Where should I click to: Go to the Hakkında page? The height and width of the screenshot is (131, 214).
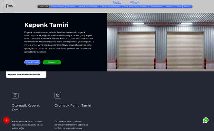(169, 7)
